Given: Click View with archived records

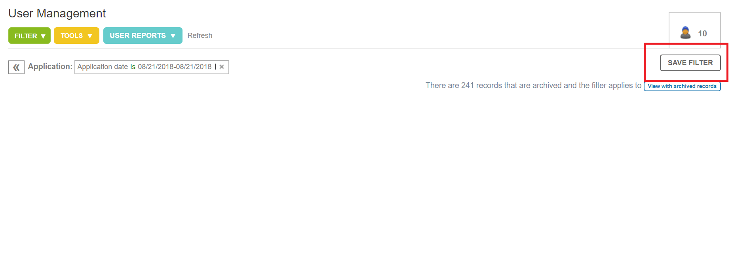Looking at the screenshot, I should [x=682, y=86].
